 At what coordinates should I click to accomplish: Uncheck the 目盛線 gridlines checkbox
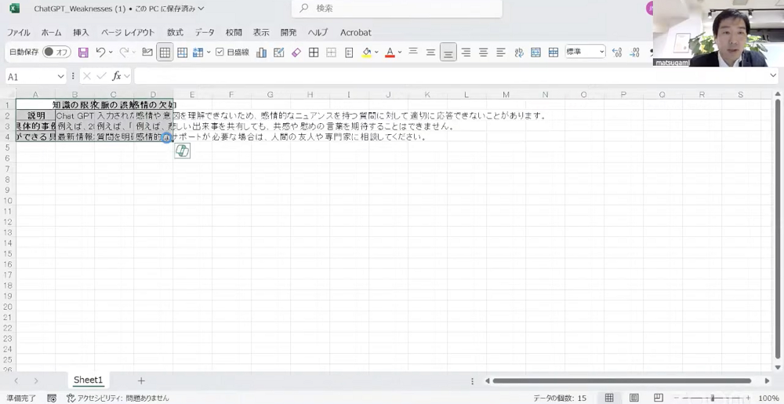click(220, 52)
